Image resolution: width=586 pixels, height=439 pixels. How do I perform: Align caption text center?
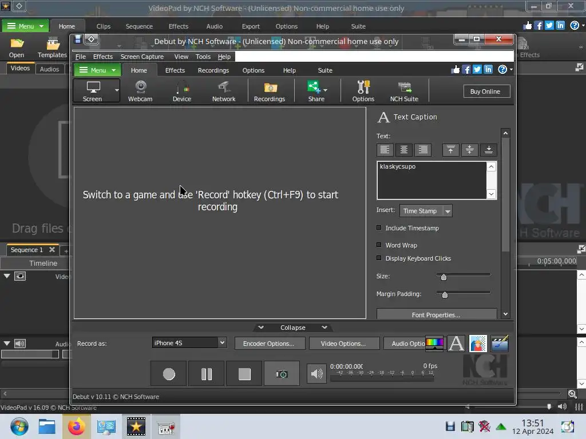pos(403,150)
